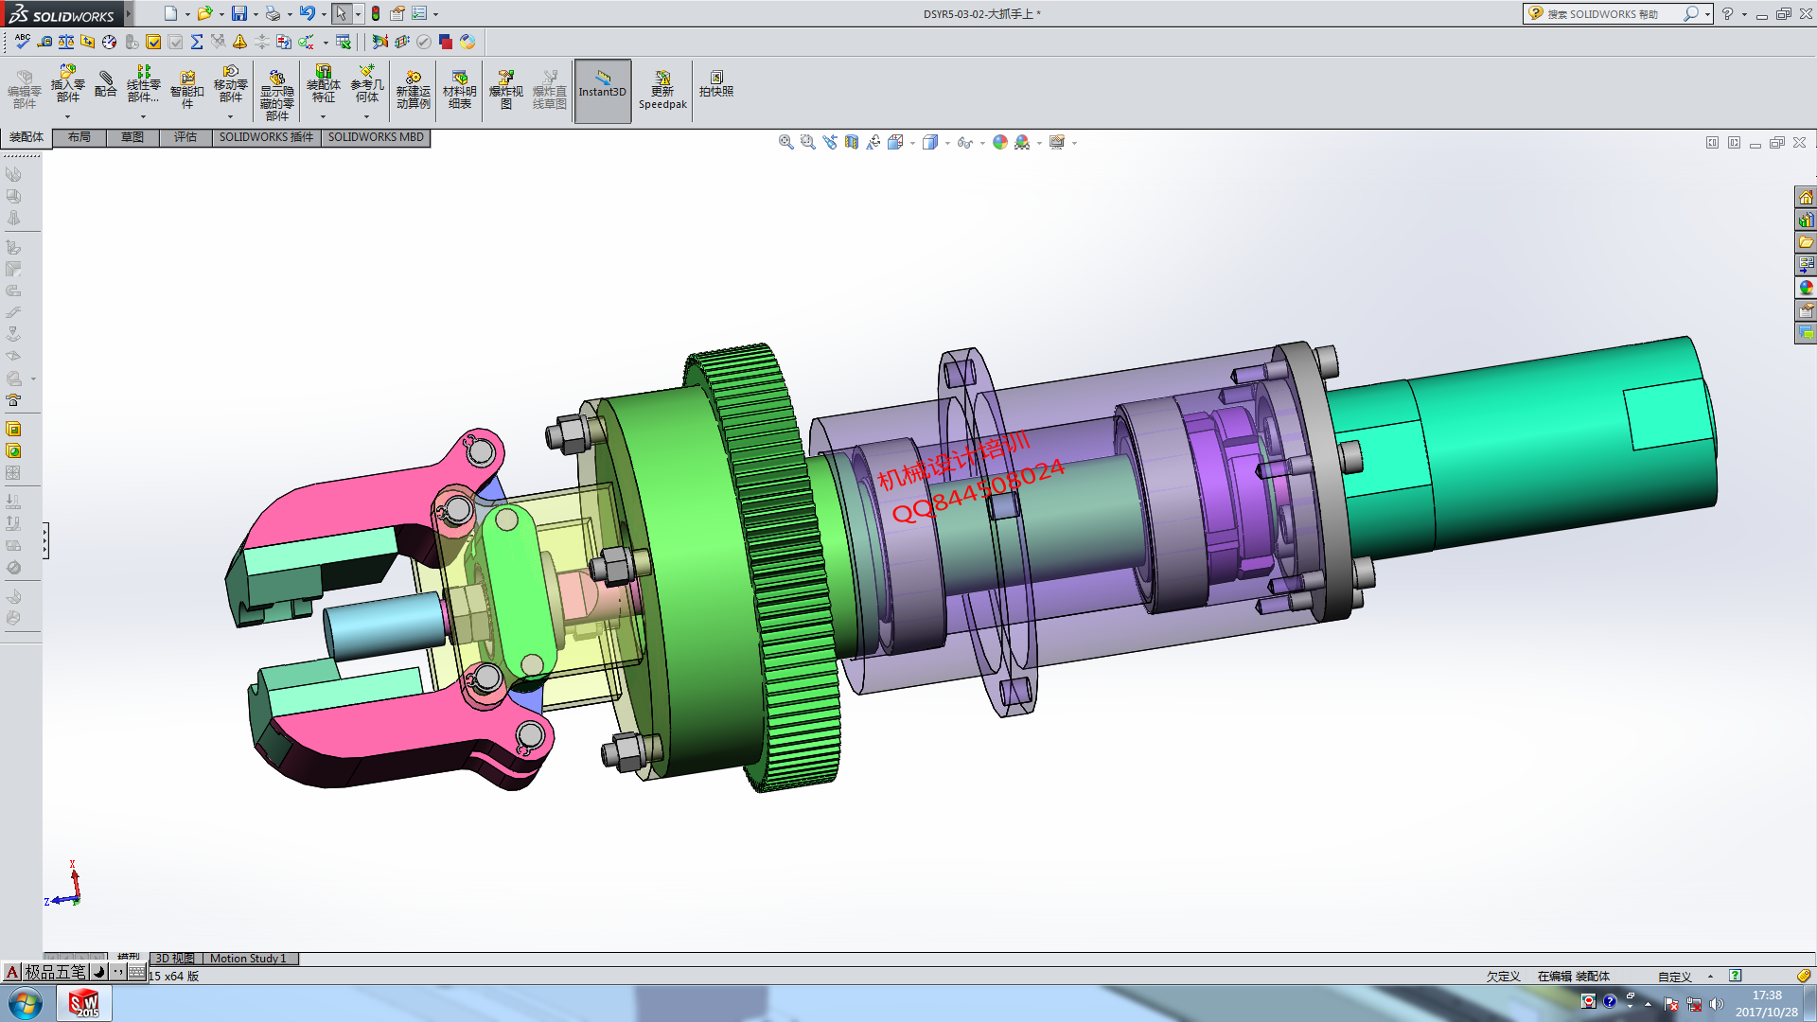This screenshot has height=1022, width=1817.
Task: Open the Options list icon in title toolbar
Action: point(419,13)
